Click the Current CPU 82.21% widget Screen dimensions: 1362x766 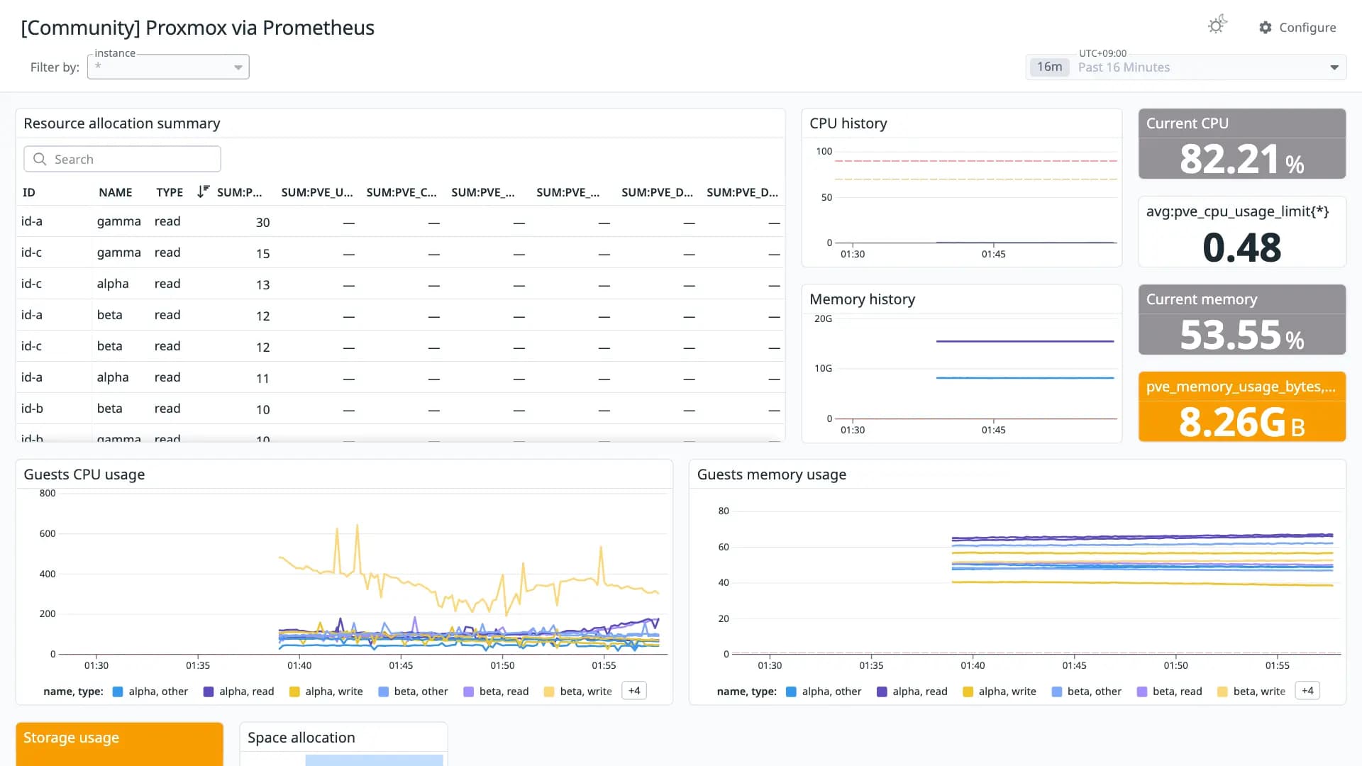[x=1242, y=144]
